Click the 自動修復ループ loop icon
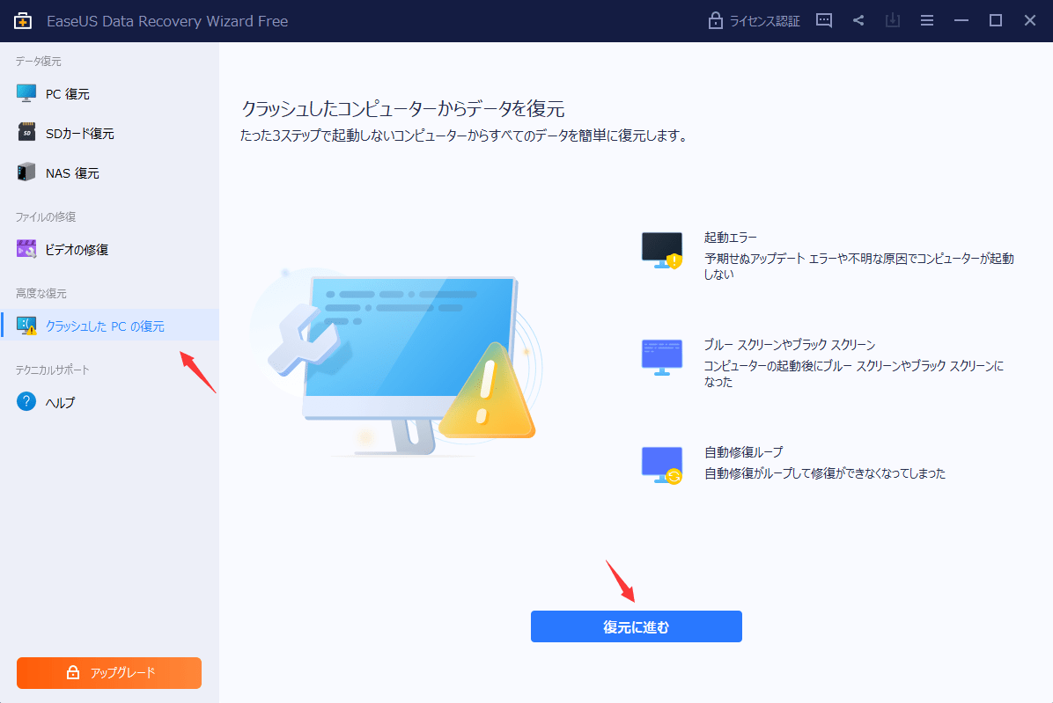 (661, 464)
